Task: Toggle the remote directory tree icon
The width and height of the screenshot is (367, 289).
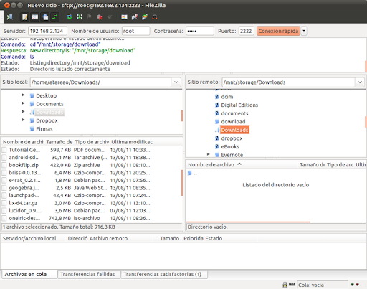Action: coord(45,17)
